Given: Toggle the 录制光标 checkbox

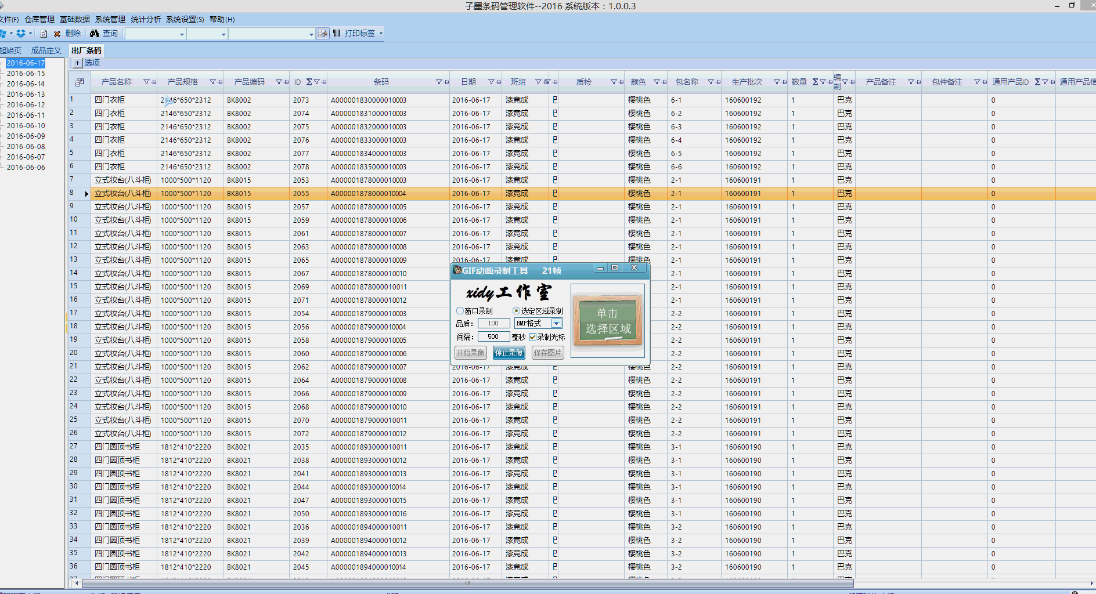Looking at the screenshot, I should click(532, 337).
